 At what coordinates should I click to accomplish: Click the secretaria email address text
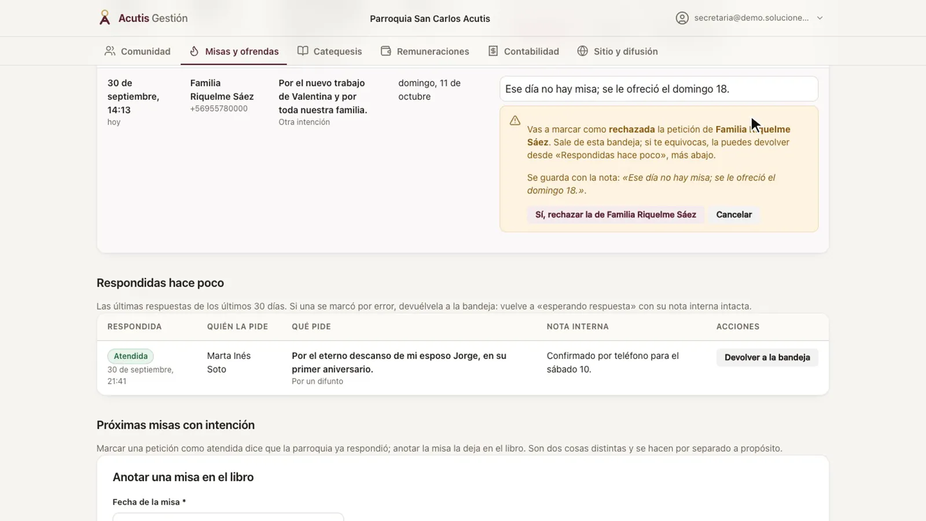coord(751,18)
